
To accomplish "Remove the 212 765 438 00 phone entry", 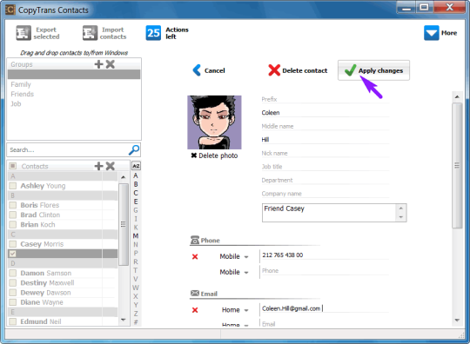I will [195, 256].
